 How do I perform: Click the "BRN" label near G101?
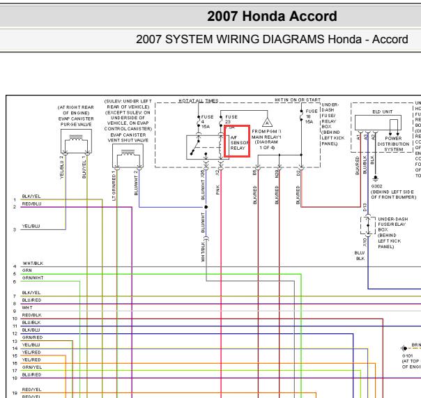(416, 344)
